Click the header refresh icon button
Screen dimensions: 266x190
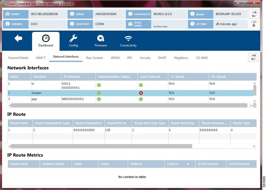coord(254,14)
